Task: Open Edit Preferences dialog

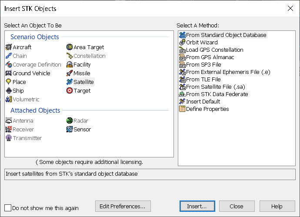Action: point(123,206)
